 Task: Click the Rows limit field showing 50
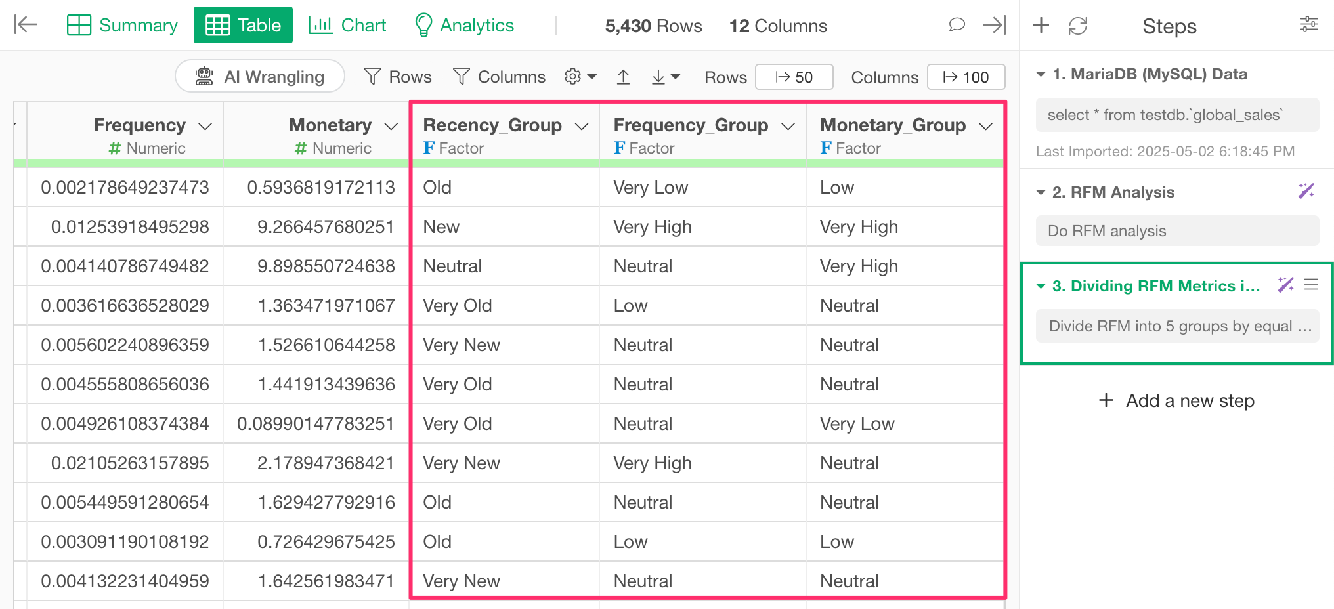click(794, 77)
